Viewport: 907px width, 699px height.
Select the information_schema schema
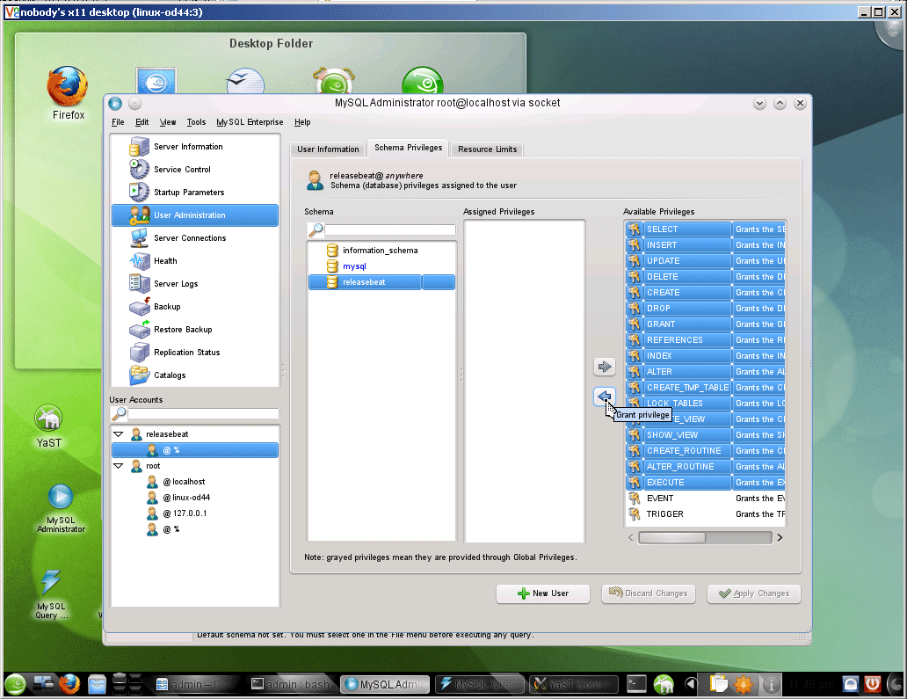pyautogui.click(x=381, y=251)
